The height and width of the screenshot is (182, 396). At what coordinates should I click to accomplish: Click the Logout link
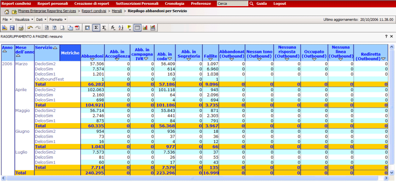point(280,4)
